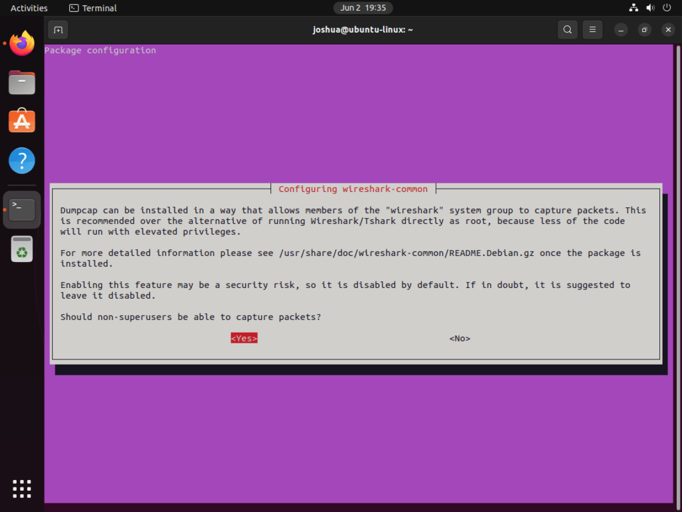This screenshot has height=512, width=682.
Task: Show the applications grid
Action: 22,489
